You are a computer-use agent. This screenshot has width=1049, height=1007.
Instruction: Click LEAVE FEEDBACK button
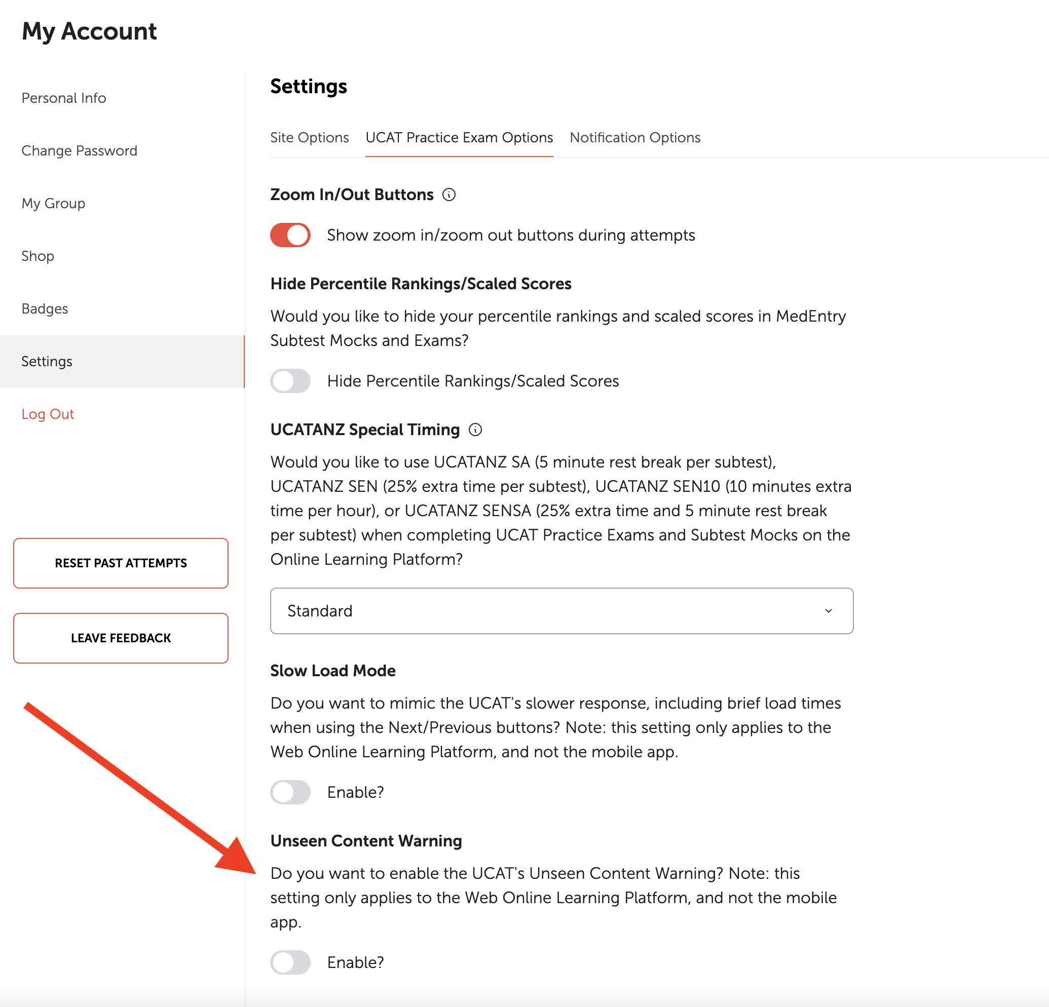121,638
